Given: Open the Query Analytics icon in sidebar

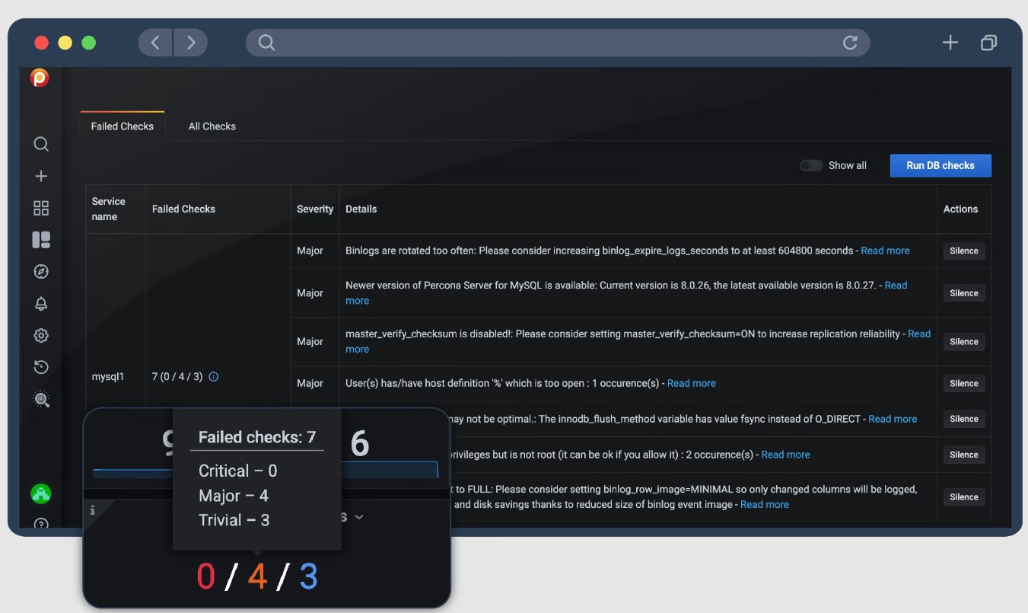Looking at the screenshot, I should click(41, 398).
